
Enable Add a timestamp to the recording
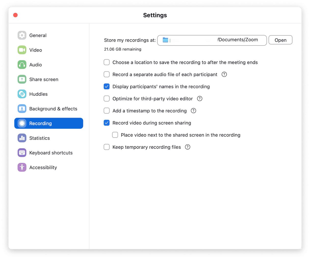[x=107, y=111]
